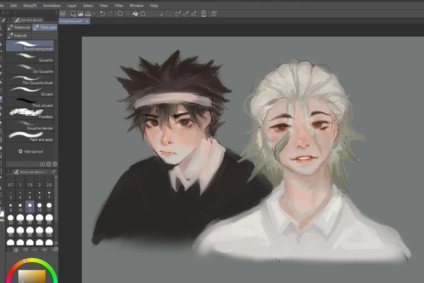
Task: Open the View menu
Action: (x=104, y=6)
